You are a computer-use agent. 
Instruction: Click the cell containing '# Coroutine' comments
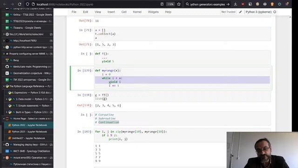tap(182, 118)
